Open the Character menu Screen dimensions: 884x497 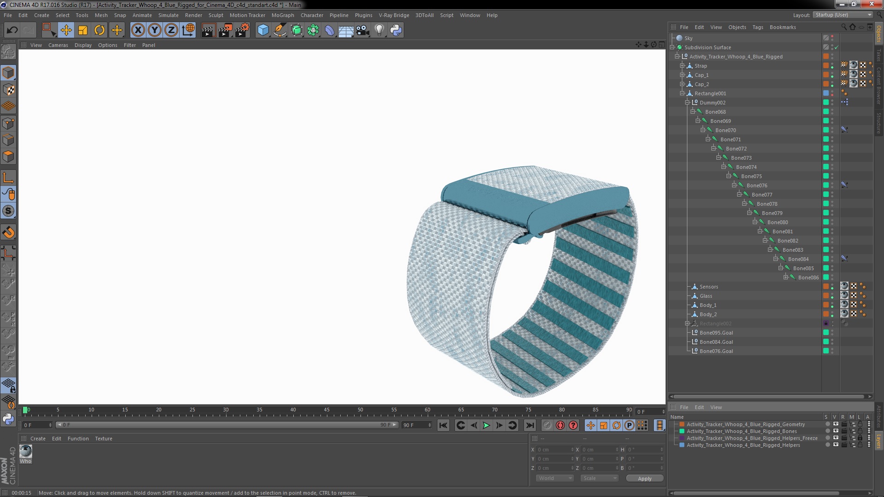312,15
